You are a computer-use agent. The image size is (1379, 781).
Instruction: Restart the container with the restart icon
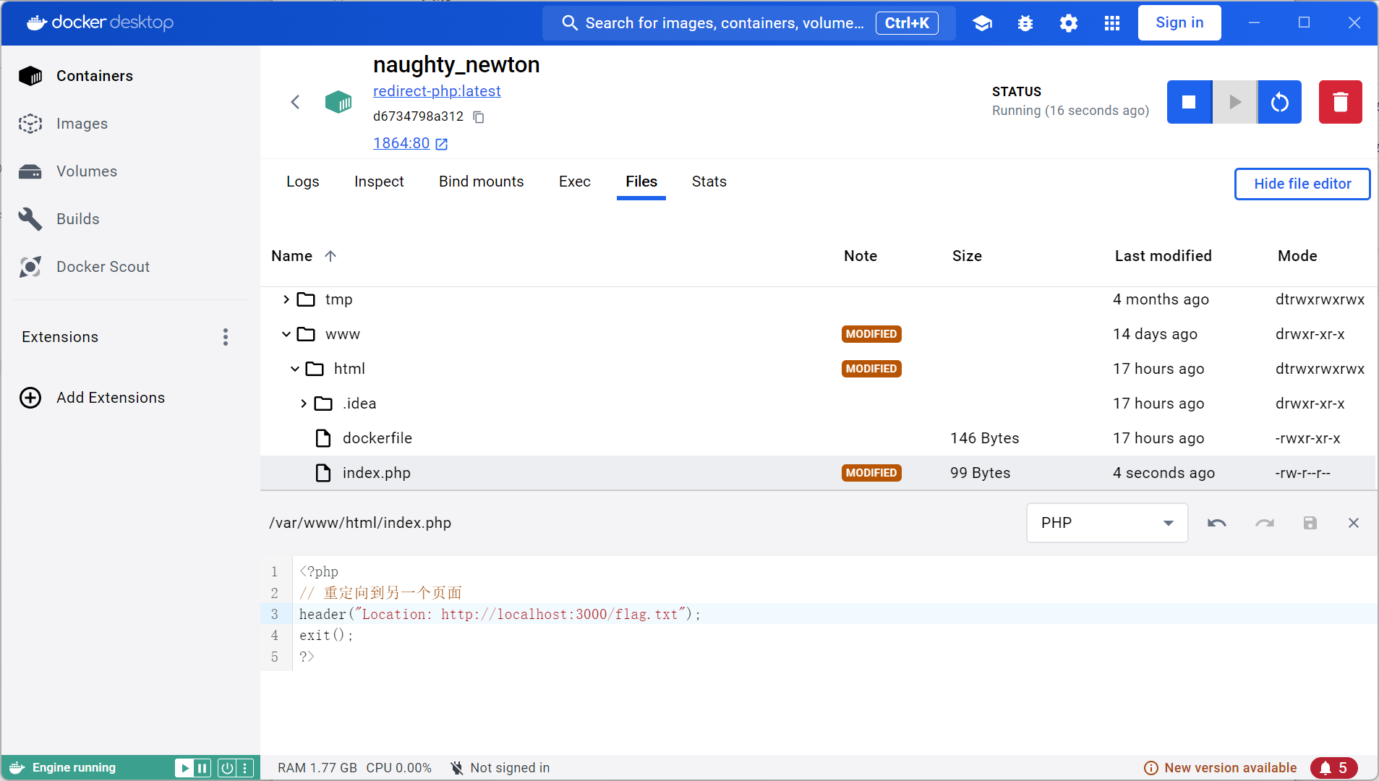click(1279, 102)
